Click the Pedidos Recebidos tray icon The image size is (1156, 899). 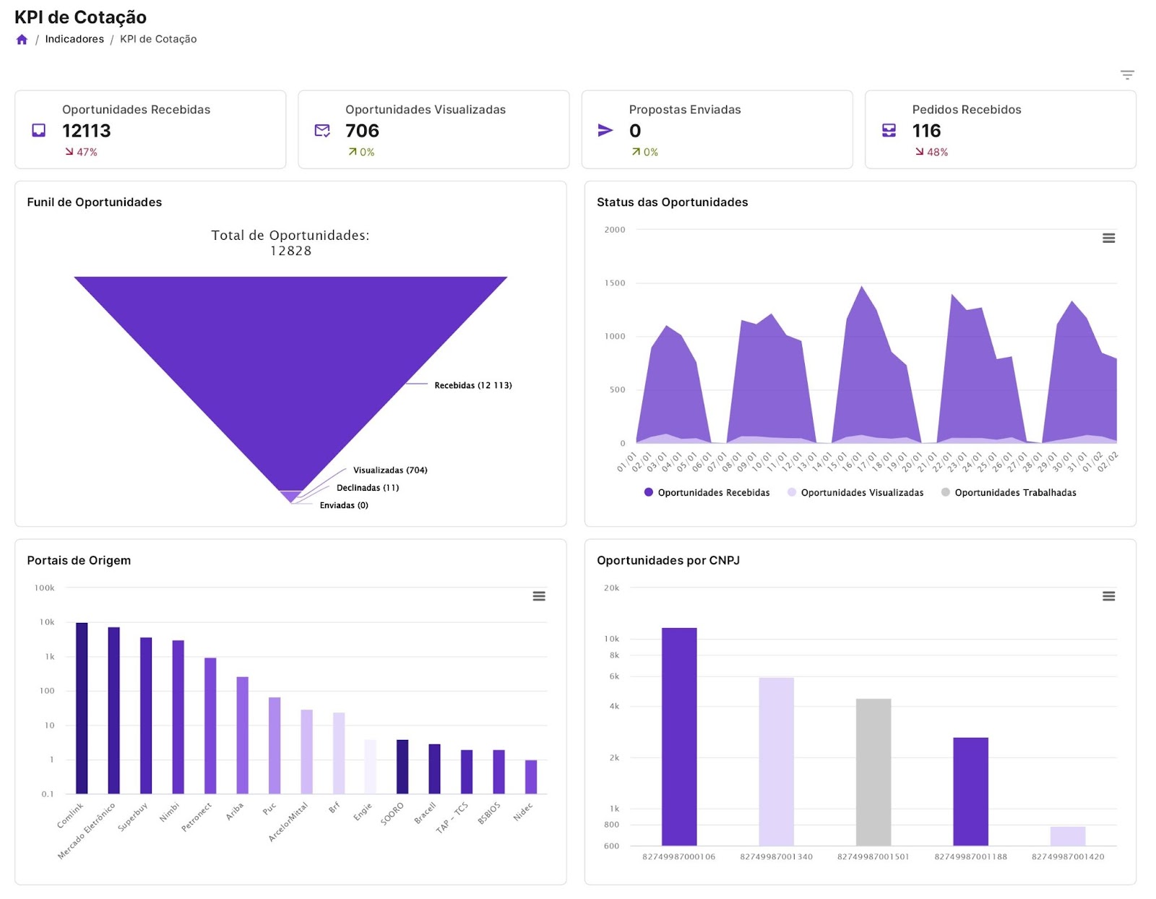click(x=889, y=130)
